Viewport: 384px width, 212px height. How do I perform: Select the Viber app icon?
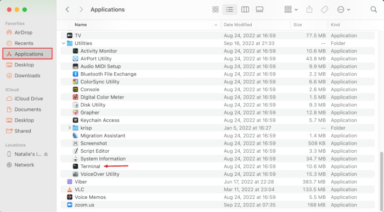70,182
